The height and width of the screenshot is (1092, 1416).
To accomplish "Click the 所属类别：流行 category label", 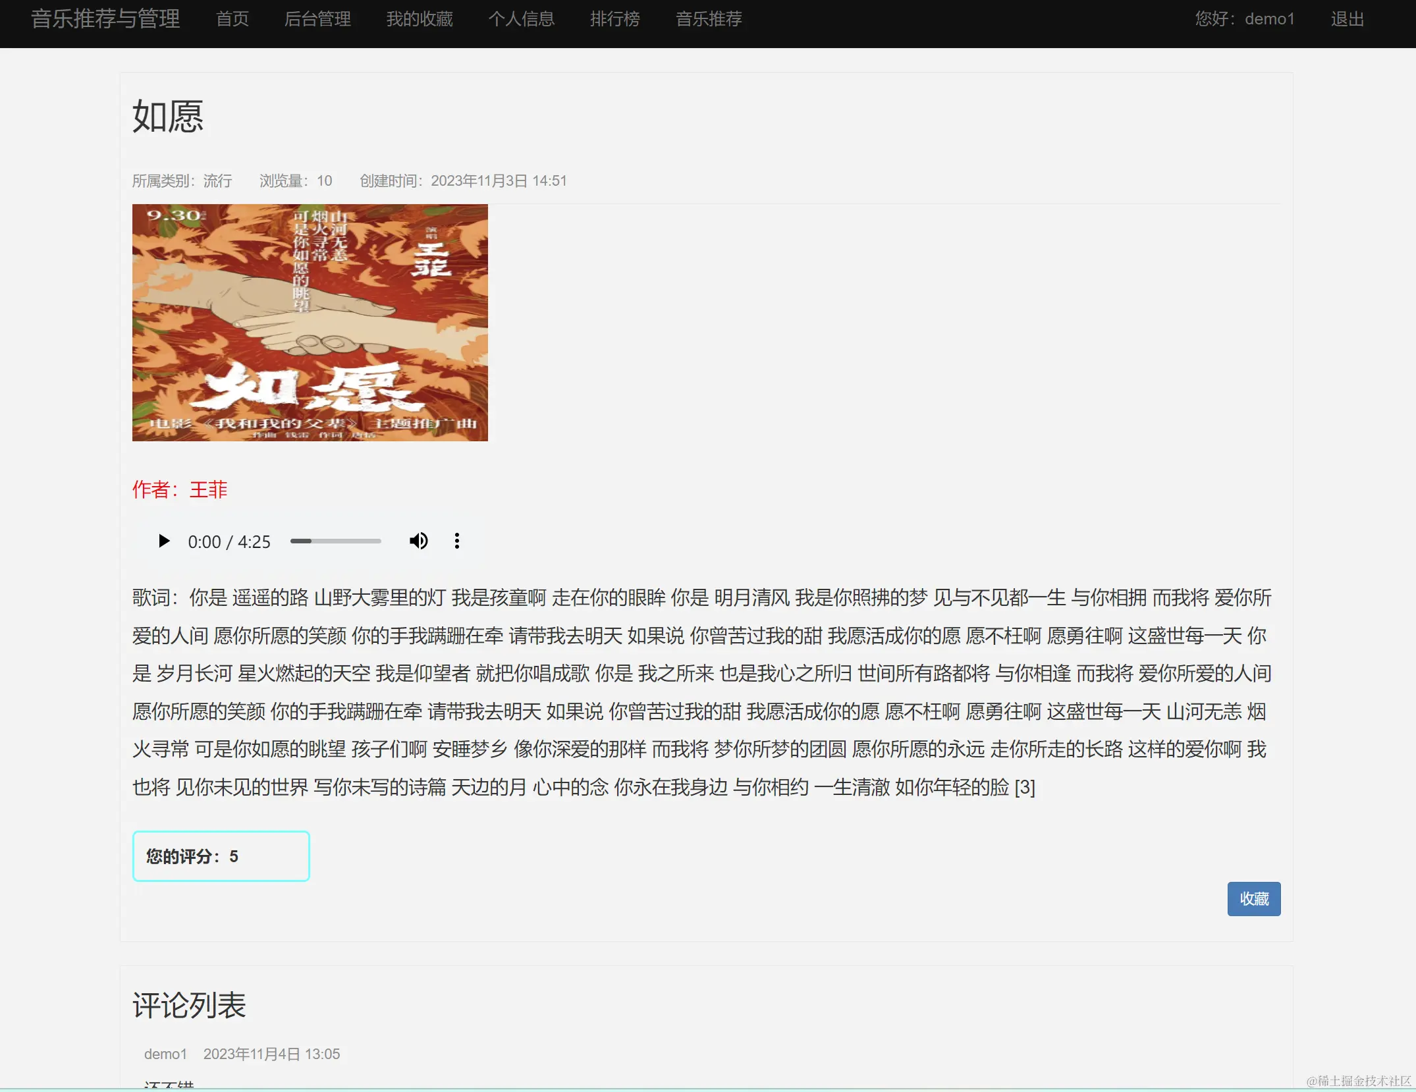I will tap(182, 181).
